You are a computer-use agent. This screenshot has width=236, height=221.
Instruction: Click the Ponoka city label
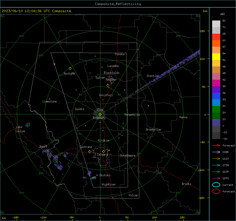[120, 54]
